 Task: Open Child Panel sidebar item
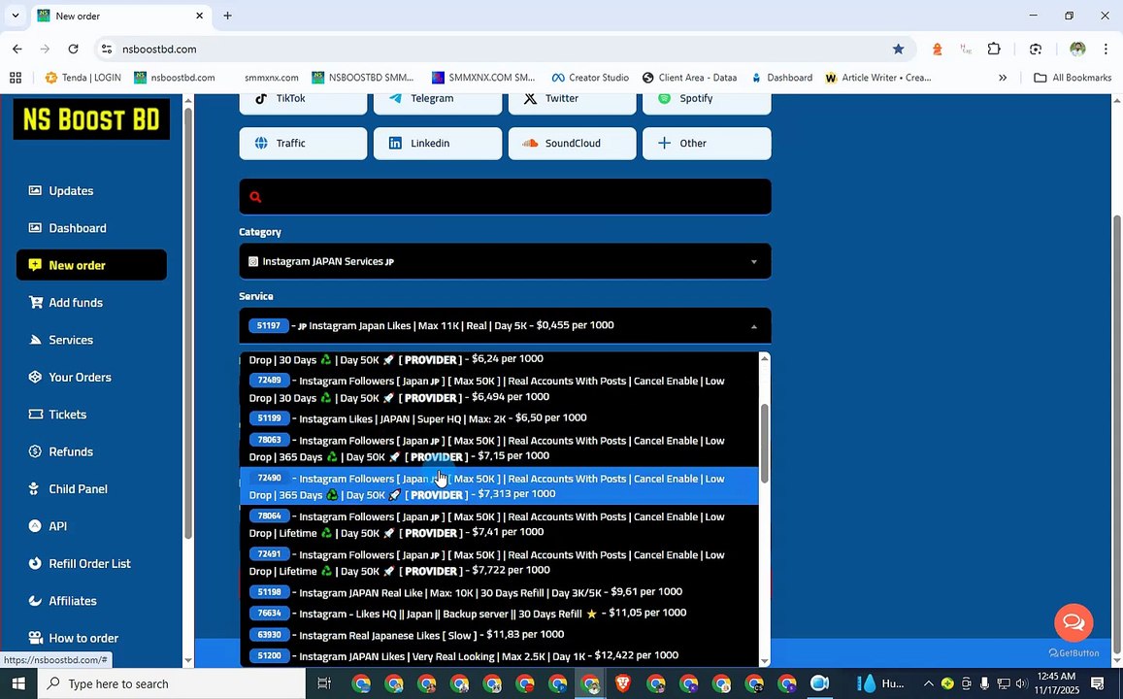[x=78, y=488]
